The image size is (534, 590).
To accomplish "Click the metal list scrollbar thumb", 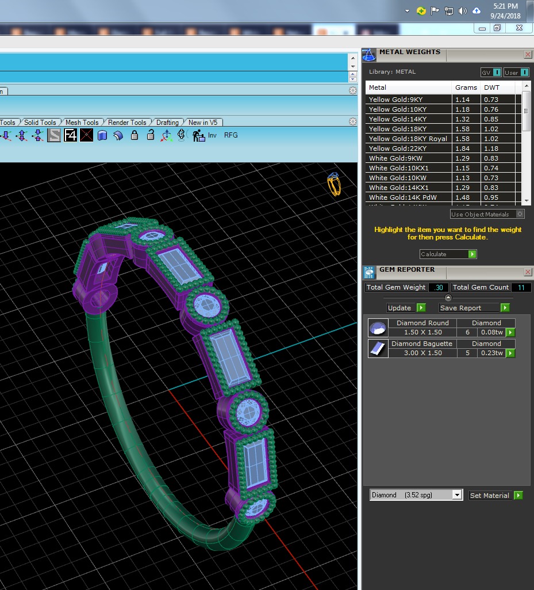I will pos(527,111).
